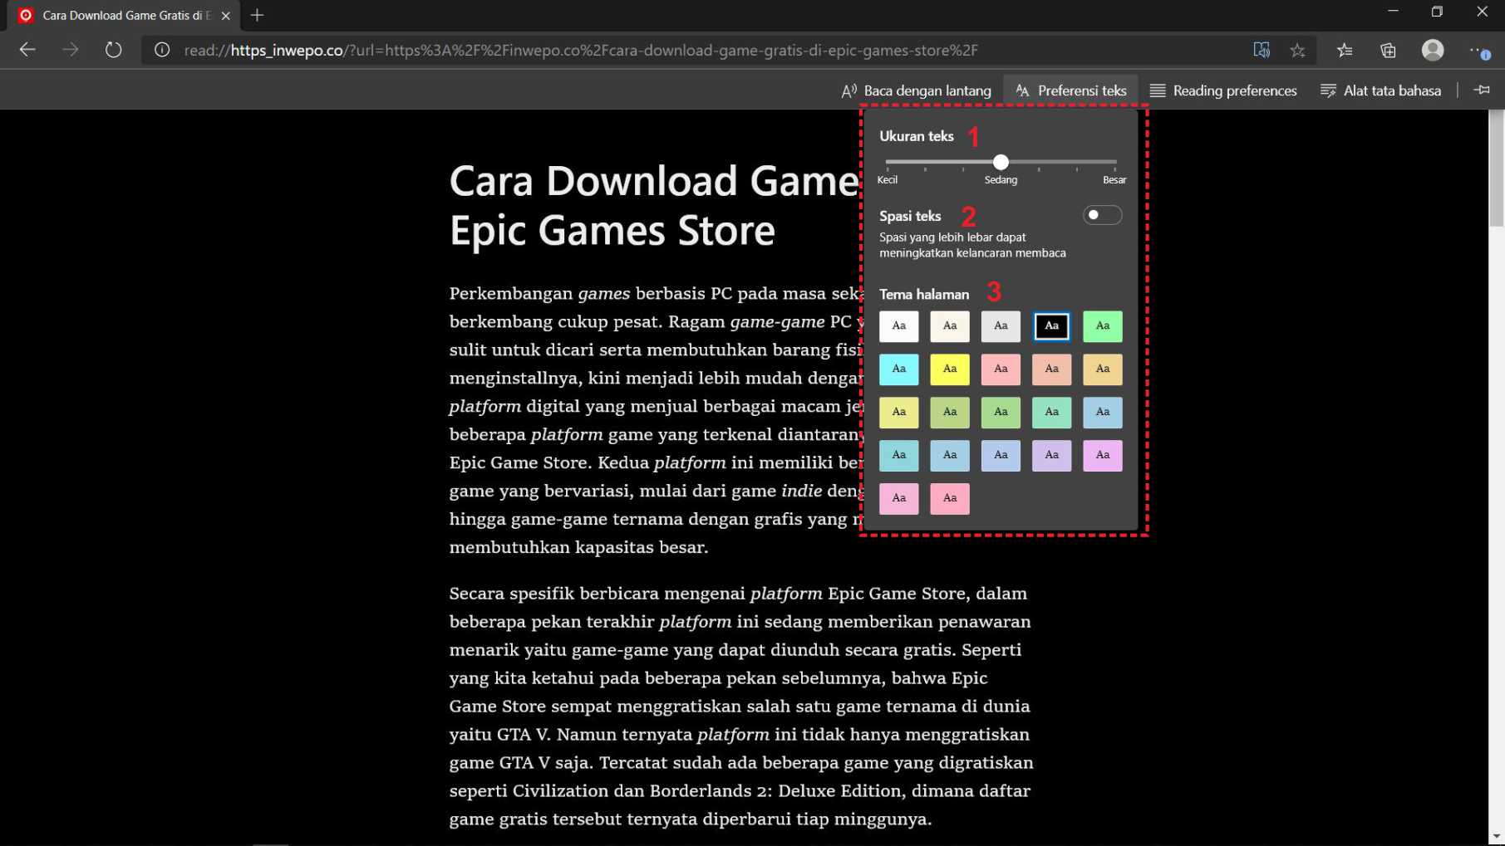Pin the reader toolbar
This screenshot has width=1505, height=846.
pyautogui.click(x=1482, y=90)
